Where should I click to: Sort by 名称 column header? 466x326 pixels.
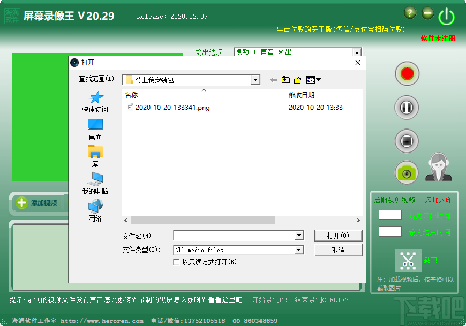[131, 95]
